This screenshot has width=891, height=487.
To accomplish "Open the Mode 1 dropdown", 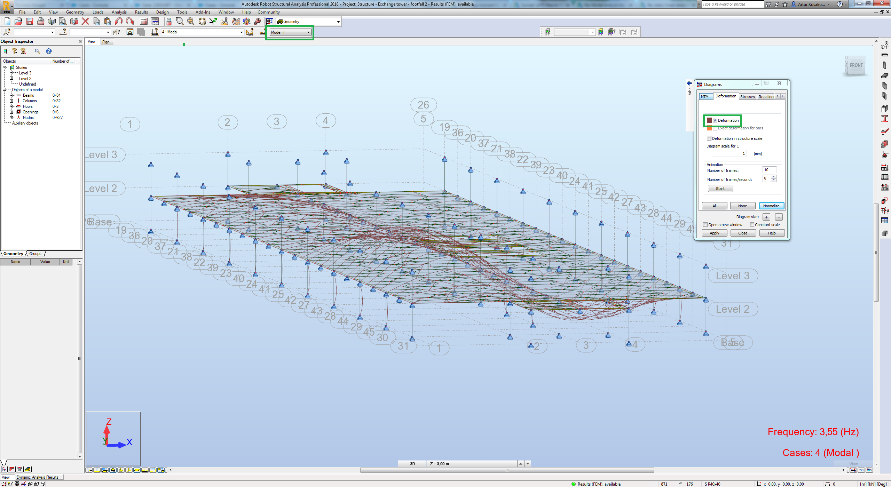I will [x=308, y=32].
